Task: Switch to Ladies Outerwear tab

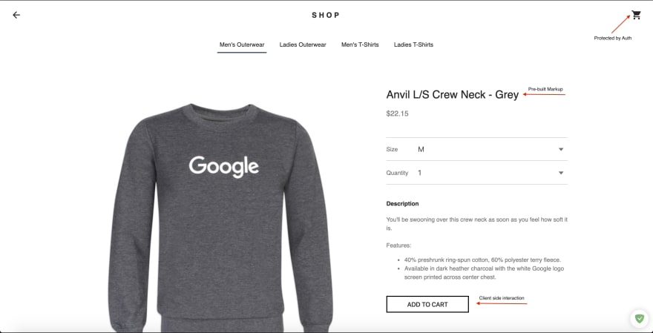Action: pos(303,44)
